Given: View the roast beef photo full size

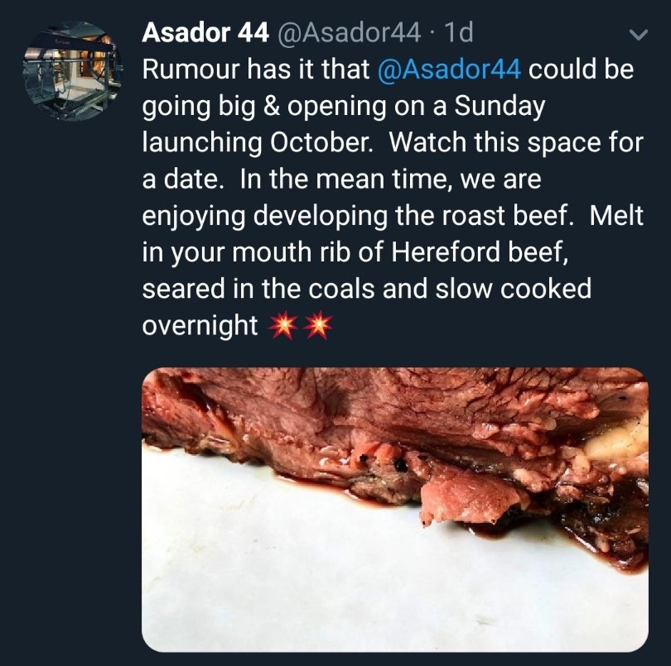Looking at the screenshot, I should pyautogui.click(x=395, y=509).
